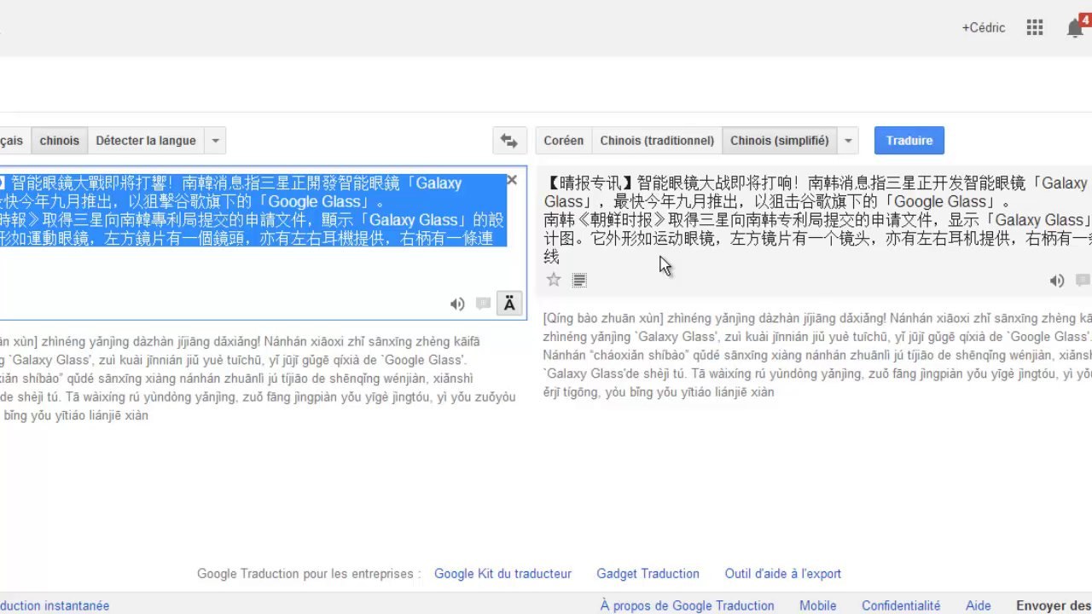Choose Détecter la langue option

146,141
